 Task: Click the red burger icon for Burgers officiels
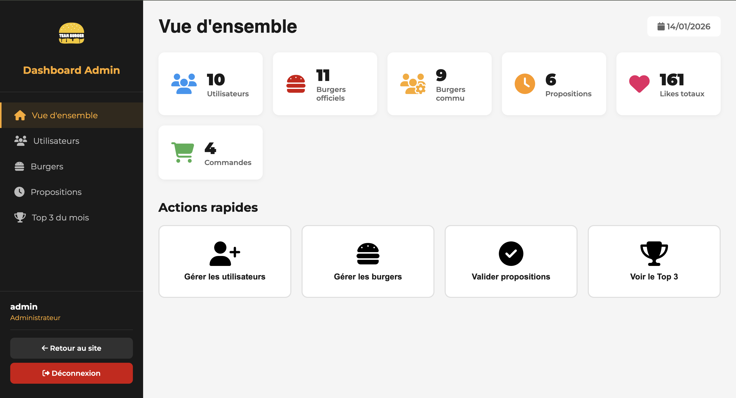[296, 84]
